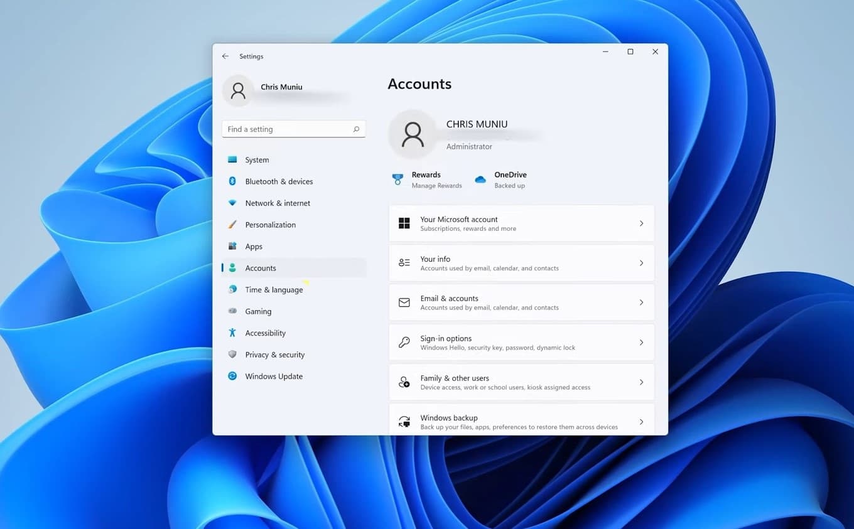The height and width of the screenshot is (529, 854).
Task: Click the Rewards gift icon
Action: pos(398,179)
